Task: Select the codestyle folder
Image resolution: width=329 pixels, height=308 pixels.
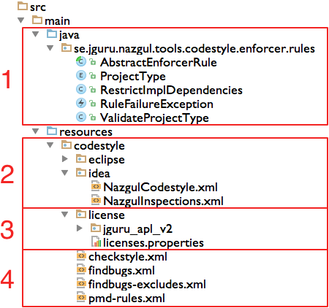Action: 99,146
